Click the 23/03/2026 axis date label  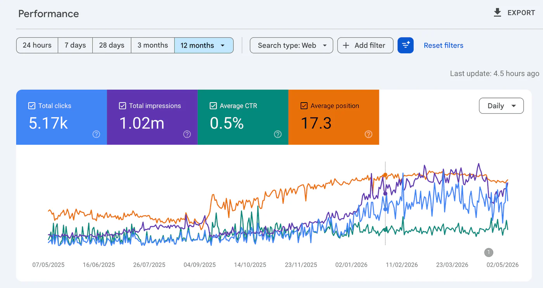pyautogui.click(x=452, y=265)
